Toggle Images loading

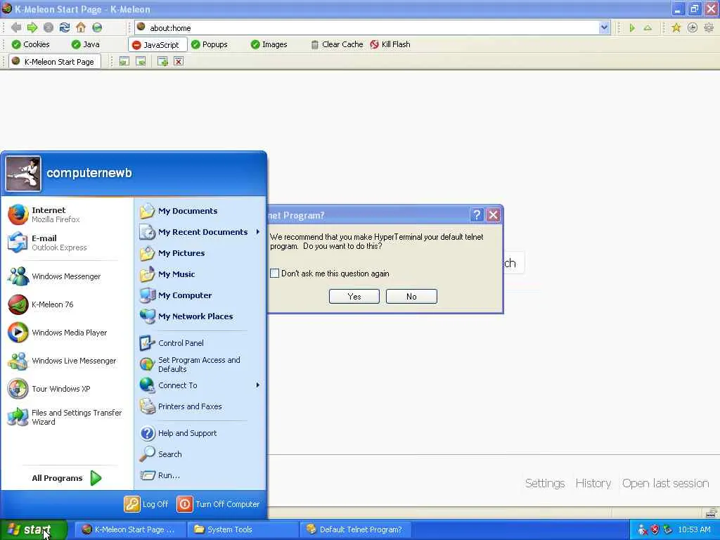[x=269, y=44]
